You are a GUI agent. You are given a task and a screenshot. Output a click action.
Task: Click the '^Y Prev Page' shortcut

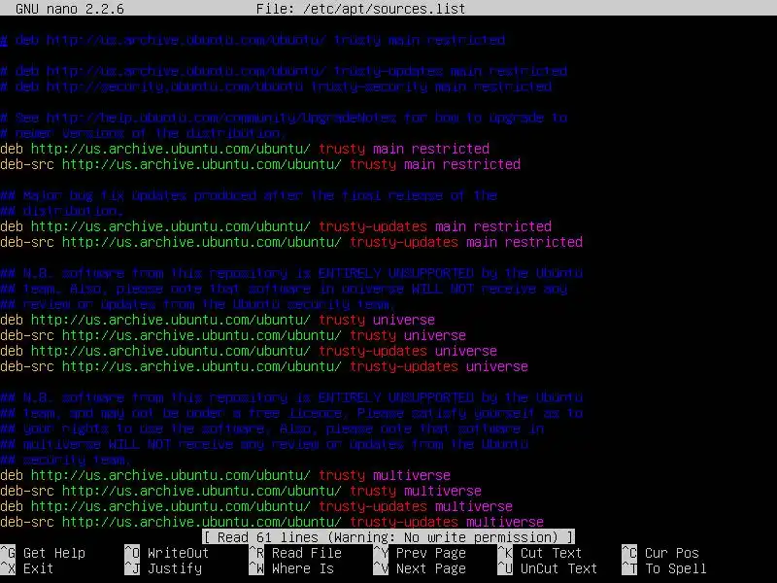click(x=420, y=553)
